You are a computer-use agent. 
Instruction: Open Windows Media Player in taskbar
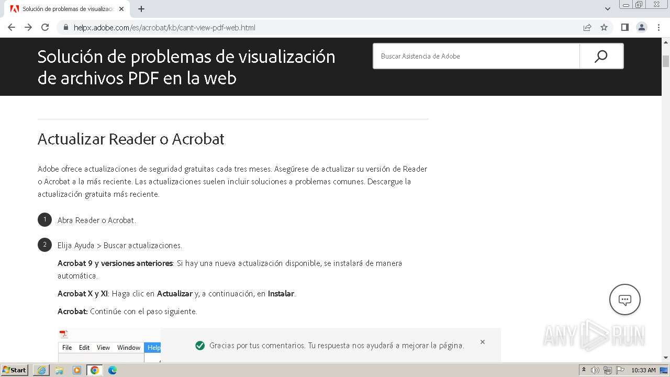pyautogui.click(x=77, y=370)
